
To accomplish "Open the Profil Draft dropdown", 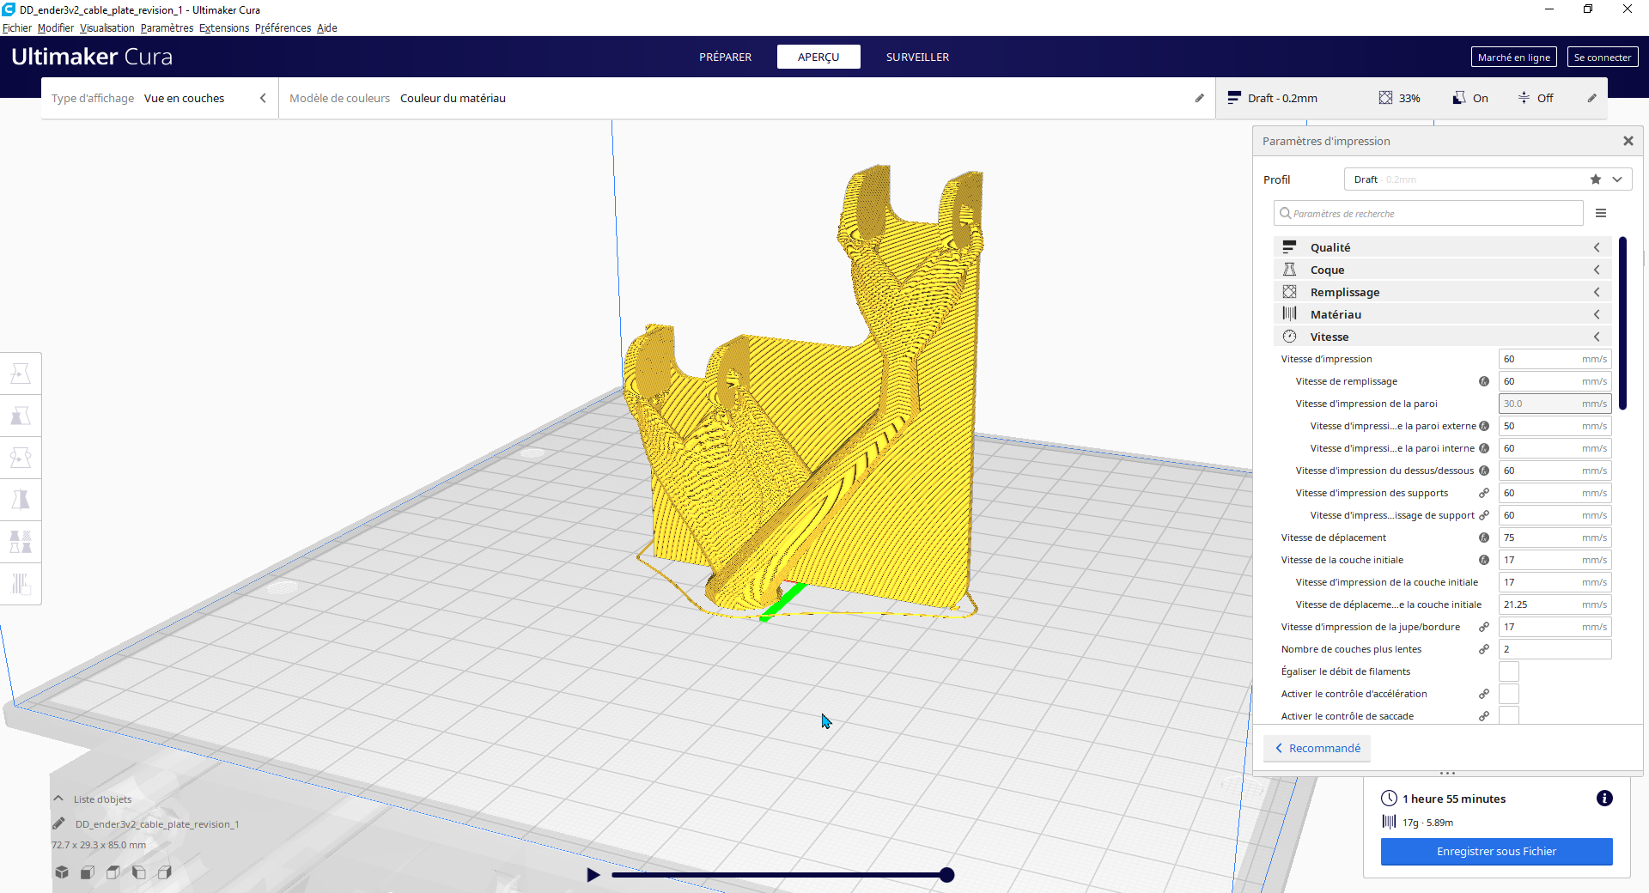I will [x=1488, y=179].
